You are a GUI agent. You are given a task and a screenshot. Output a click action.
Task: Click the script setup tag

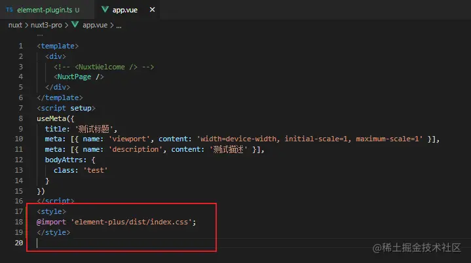pyautogui.click(x=66, y=108)
